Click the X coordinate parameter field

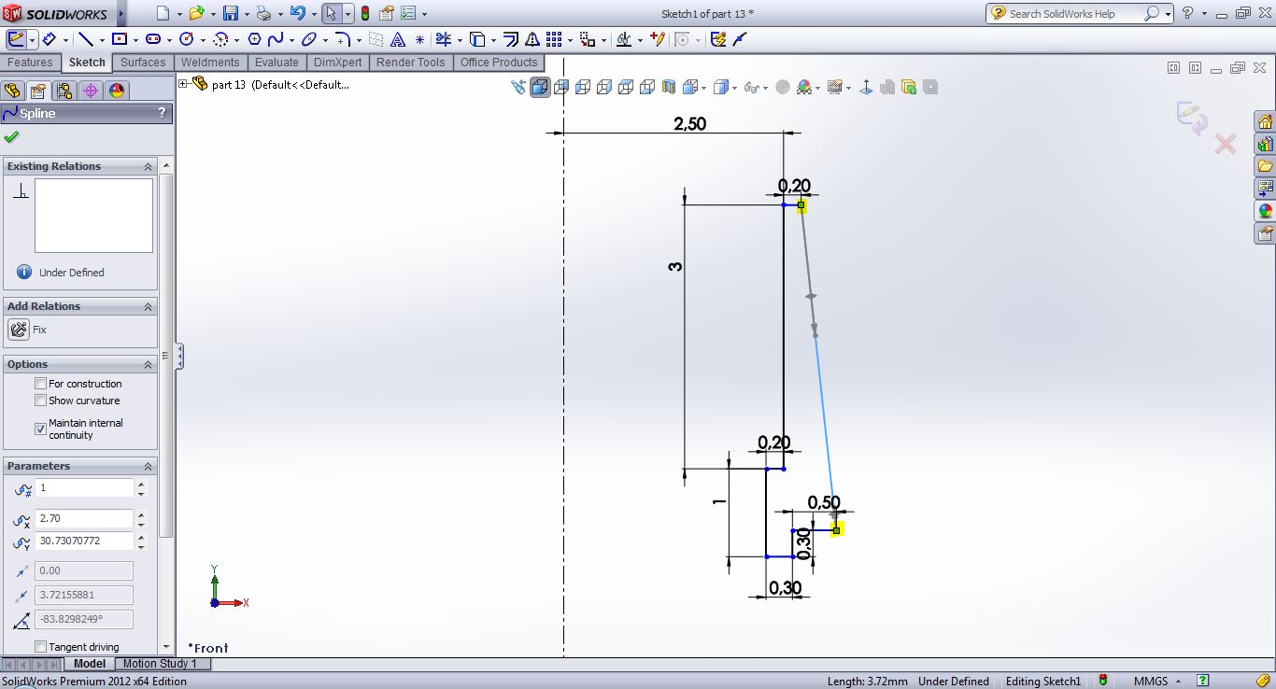(x=84, y=518)
